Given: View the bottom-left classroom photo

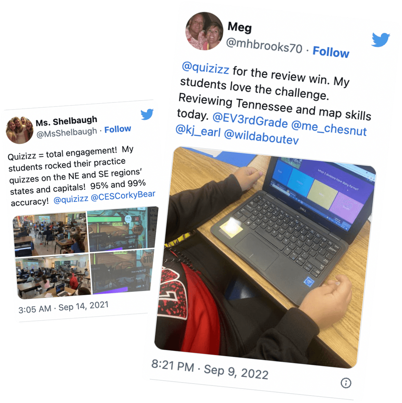Looking at the screenshot, I should [54, 276].
